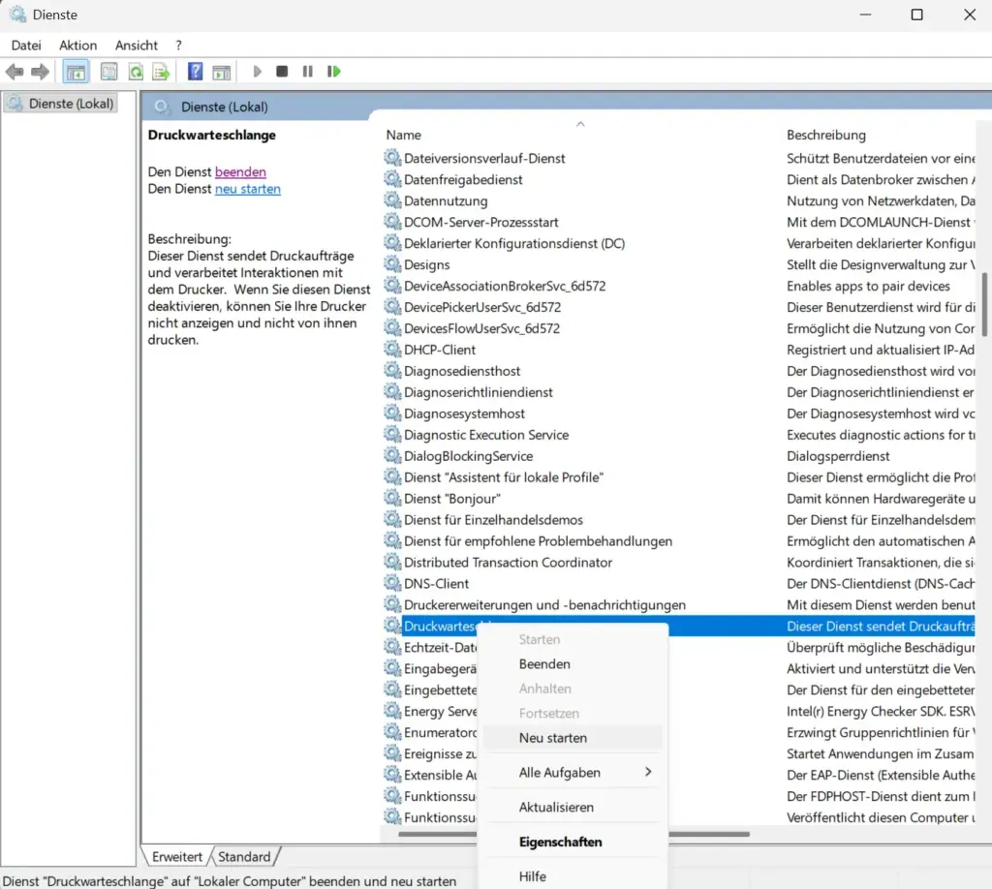Click the gear icon beside DNS-Client

pos(393,583)
